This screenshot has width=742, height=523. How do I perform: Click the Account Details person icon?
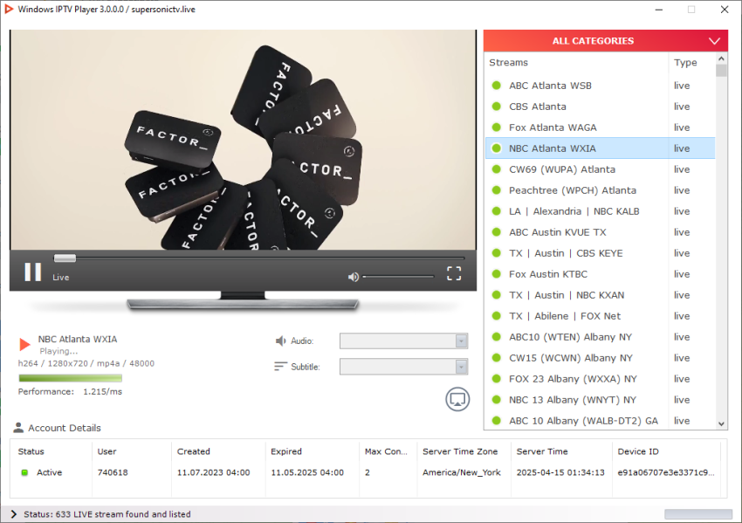pyautogui.click(x=18, y=428)
